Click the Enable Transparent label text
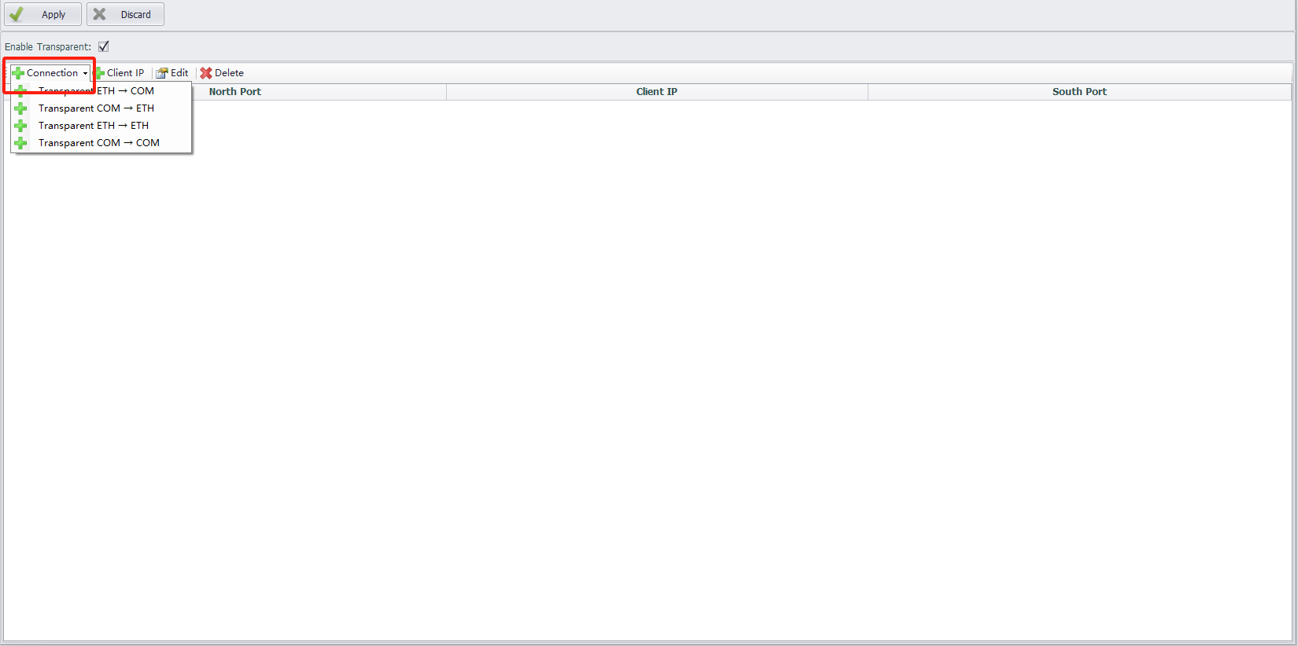 [x=48, y=47]
